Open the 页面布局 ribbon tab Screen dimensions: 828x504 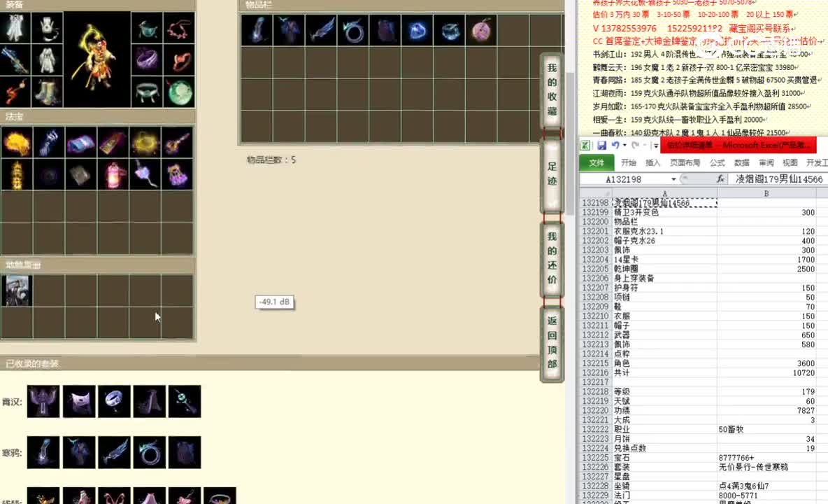pos(685,162)
